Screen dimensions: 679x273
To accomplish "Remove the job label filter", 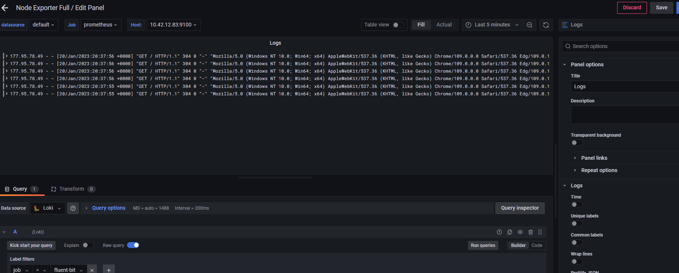I will (x=92, y=270).
